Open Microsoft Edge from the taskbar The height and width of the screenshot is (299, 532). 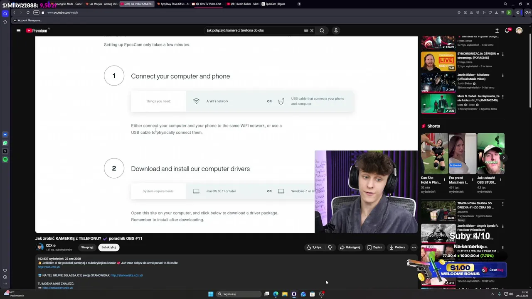[x=276, y=294]
